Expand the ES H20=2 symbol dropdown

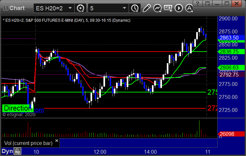70,8
